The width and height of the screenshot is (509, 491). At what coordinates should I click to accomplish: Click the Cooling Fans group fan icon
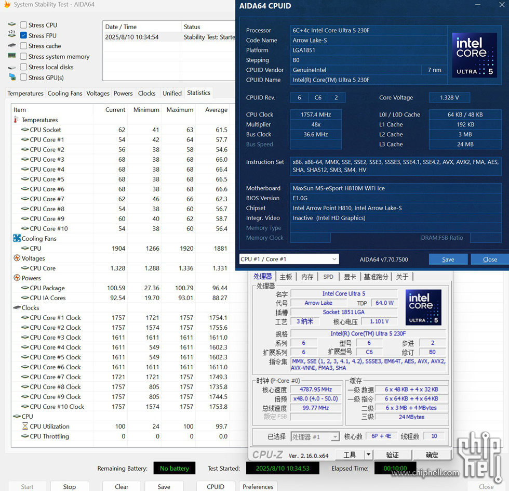pos(17,238)
